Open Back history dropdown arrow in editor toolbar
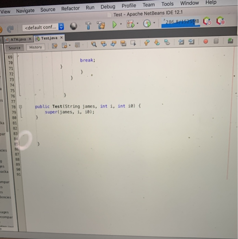The width and height of the screenshot is (238, 239). 70,45
